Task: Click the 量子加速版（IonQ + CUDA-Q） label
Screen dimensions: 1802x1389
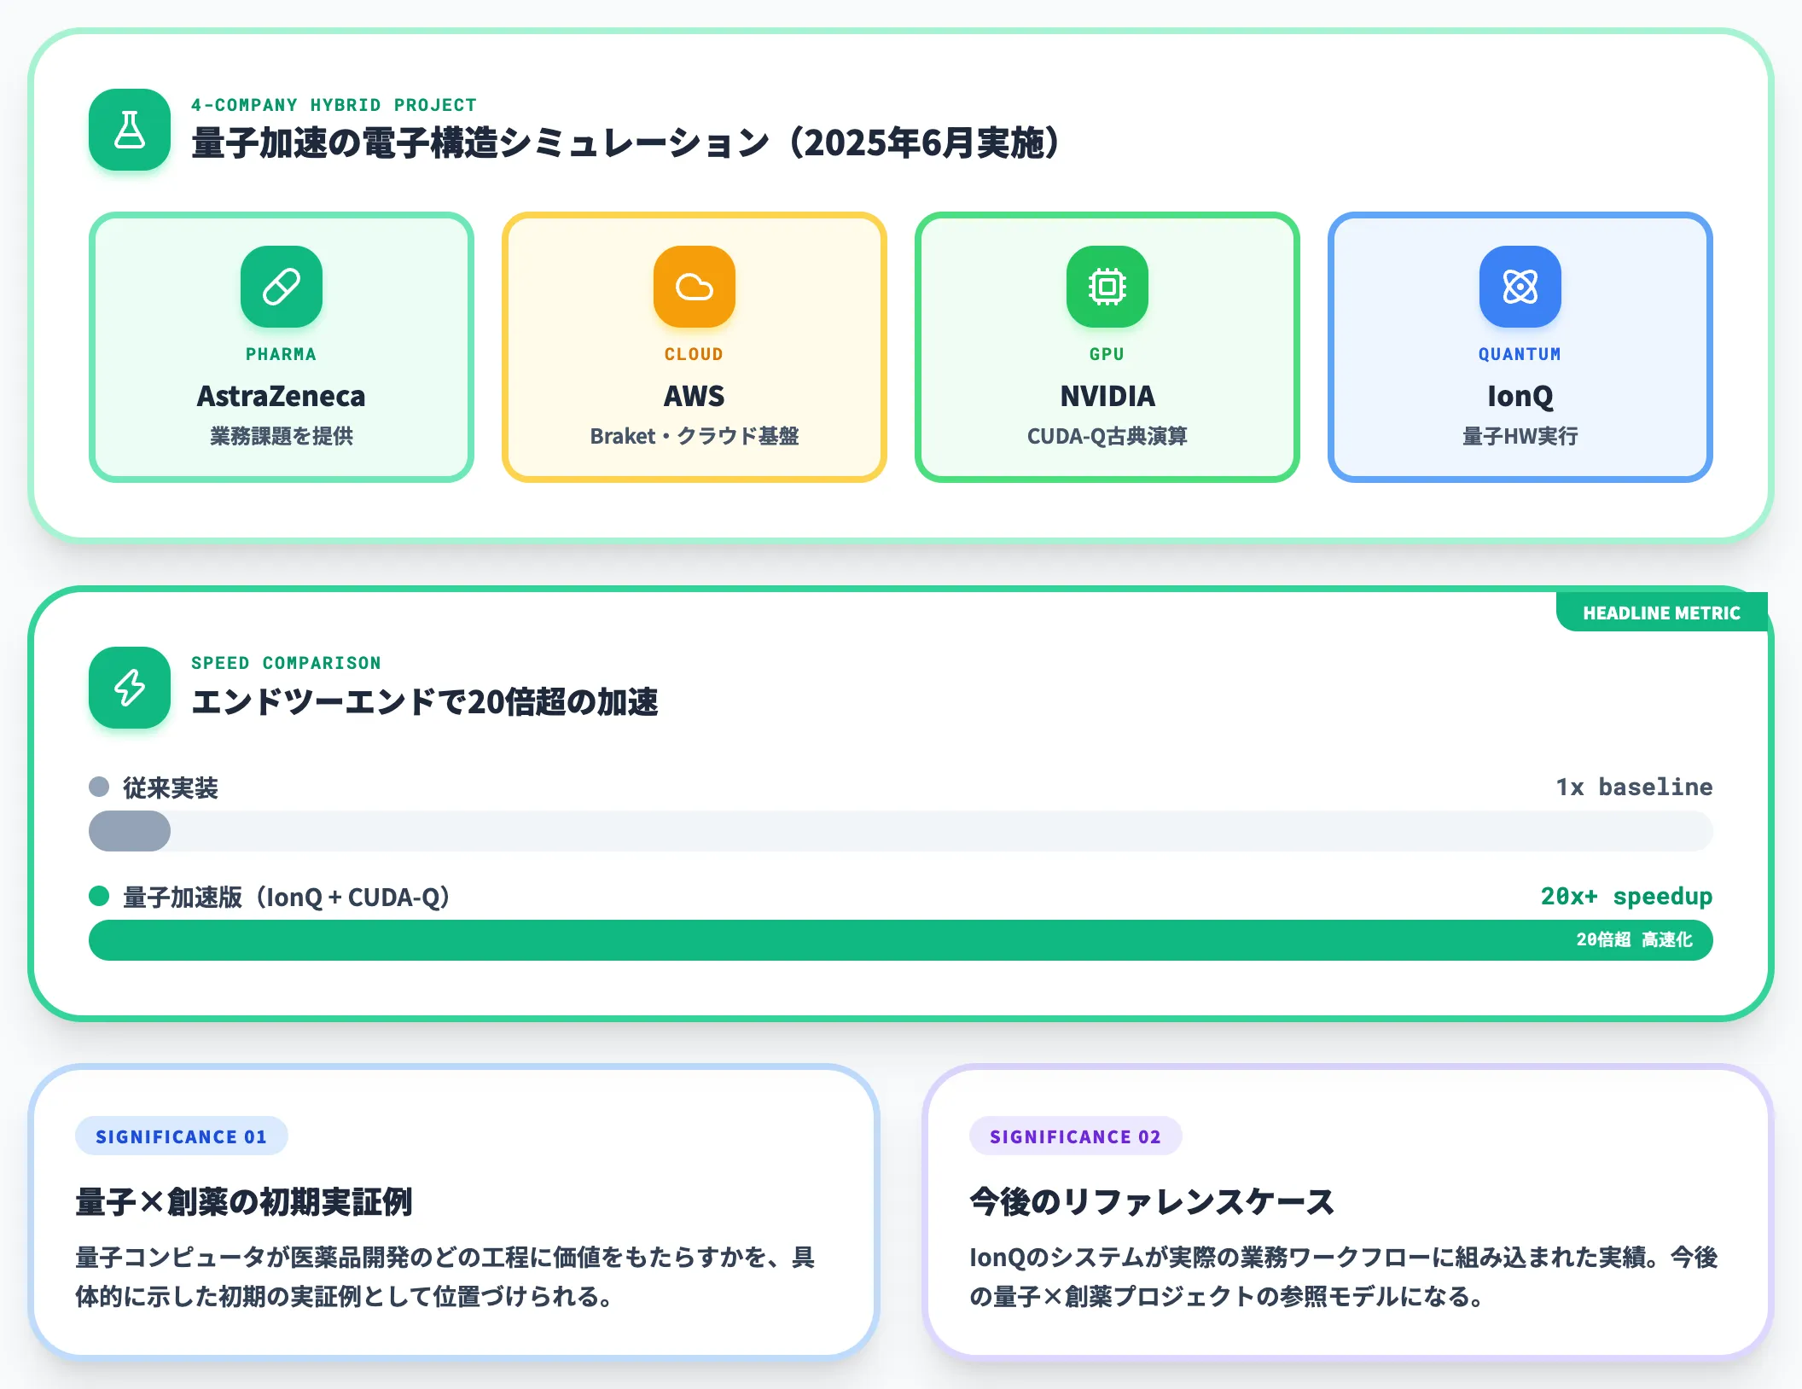Action: pos(287,897)
